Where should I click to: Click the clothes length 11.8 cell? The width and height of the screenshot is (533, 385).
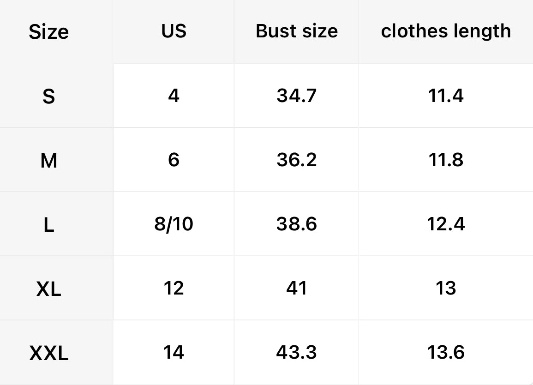pyautogui.click(x=446, y=160)
